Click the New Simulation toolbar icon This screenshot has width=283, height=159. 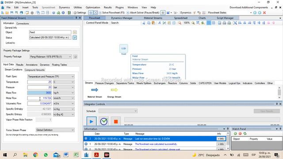(x=3, y=13)
